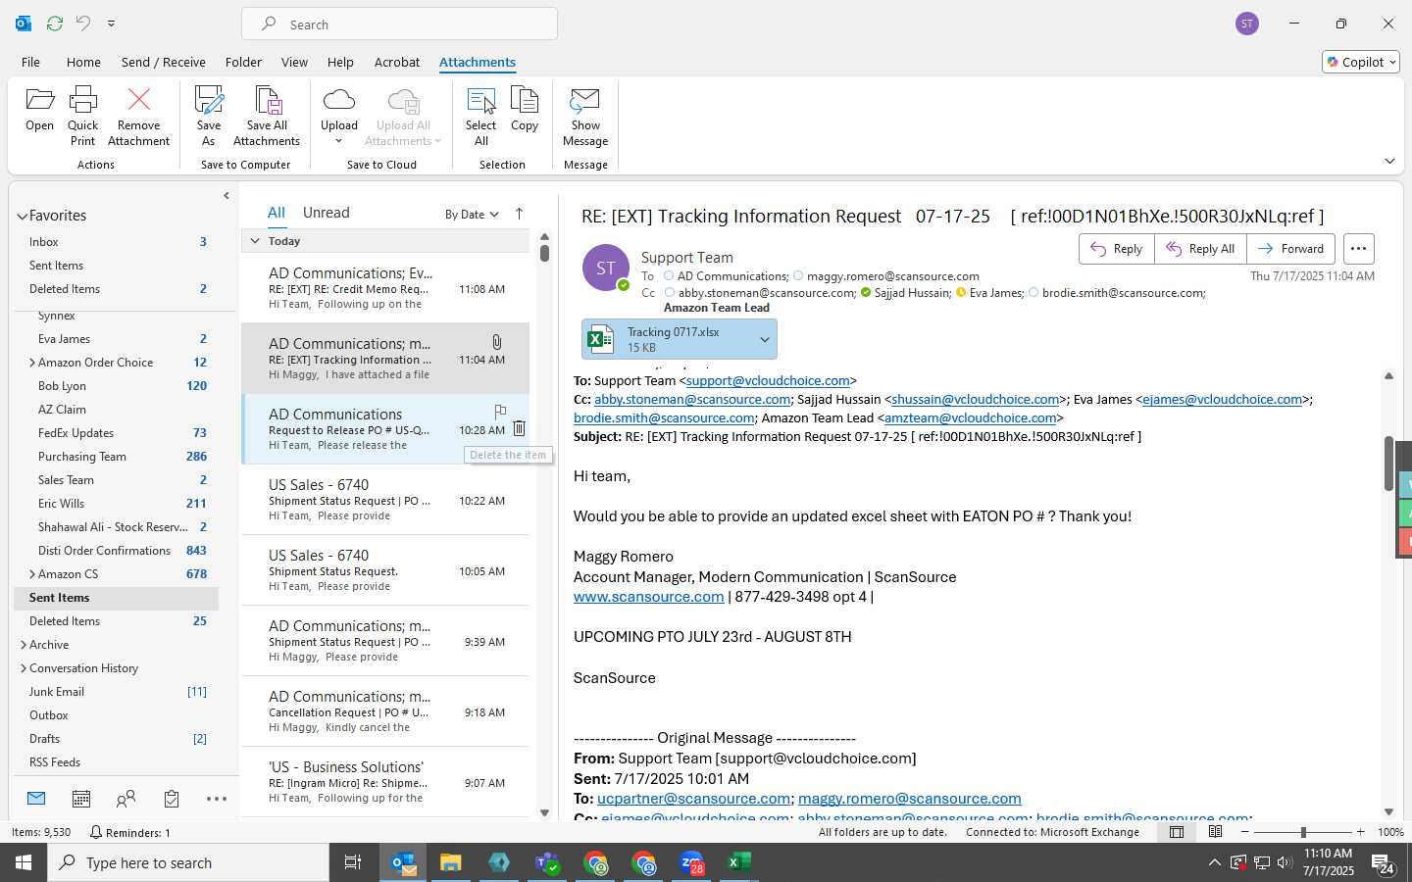
Task: Open www.scansource.com link
Action: (648, 597)
